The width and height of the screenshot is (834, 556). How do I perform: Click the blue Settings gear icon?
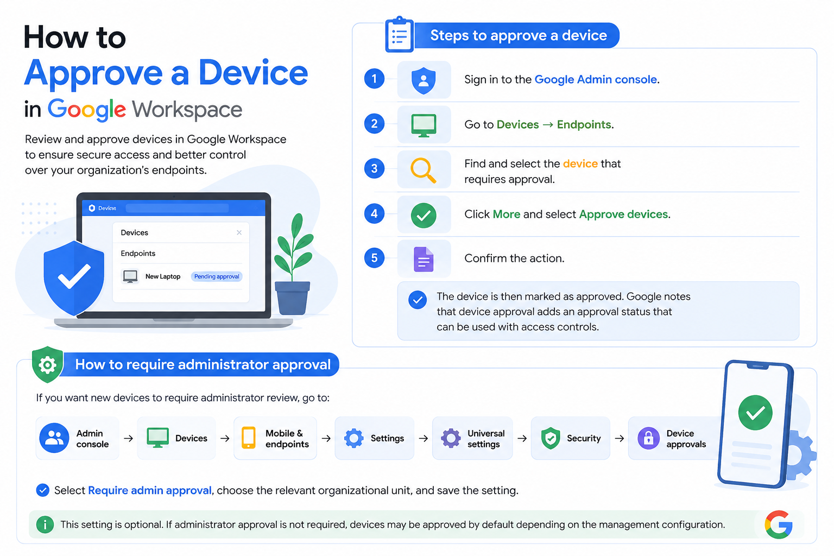[353, 438]
